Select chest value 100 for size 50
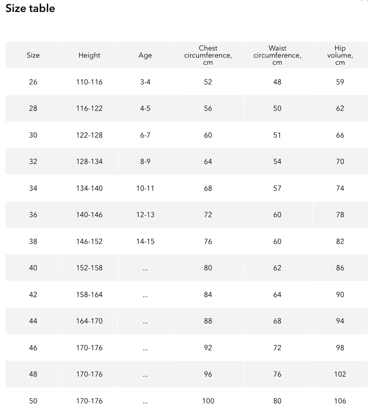The height and width of the screenshot is (419, 374). click(208, 401)
